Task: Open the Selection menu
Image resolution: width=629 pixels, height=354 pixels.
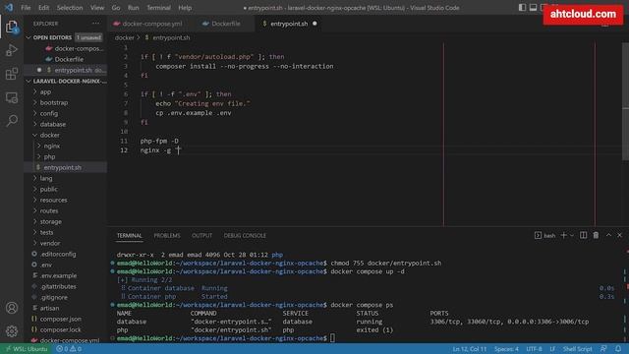Action: (70, 8)
